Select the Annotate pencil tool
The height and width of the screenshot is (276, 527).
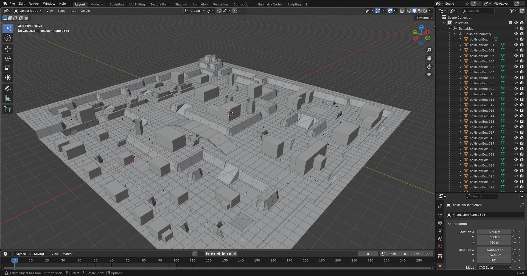click(8, 88)
